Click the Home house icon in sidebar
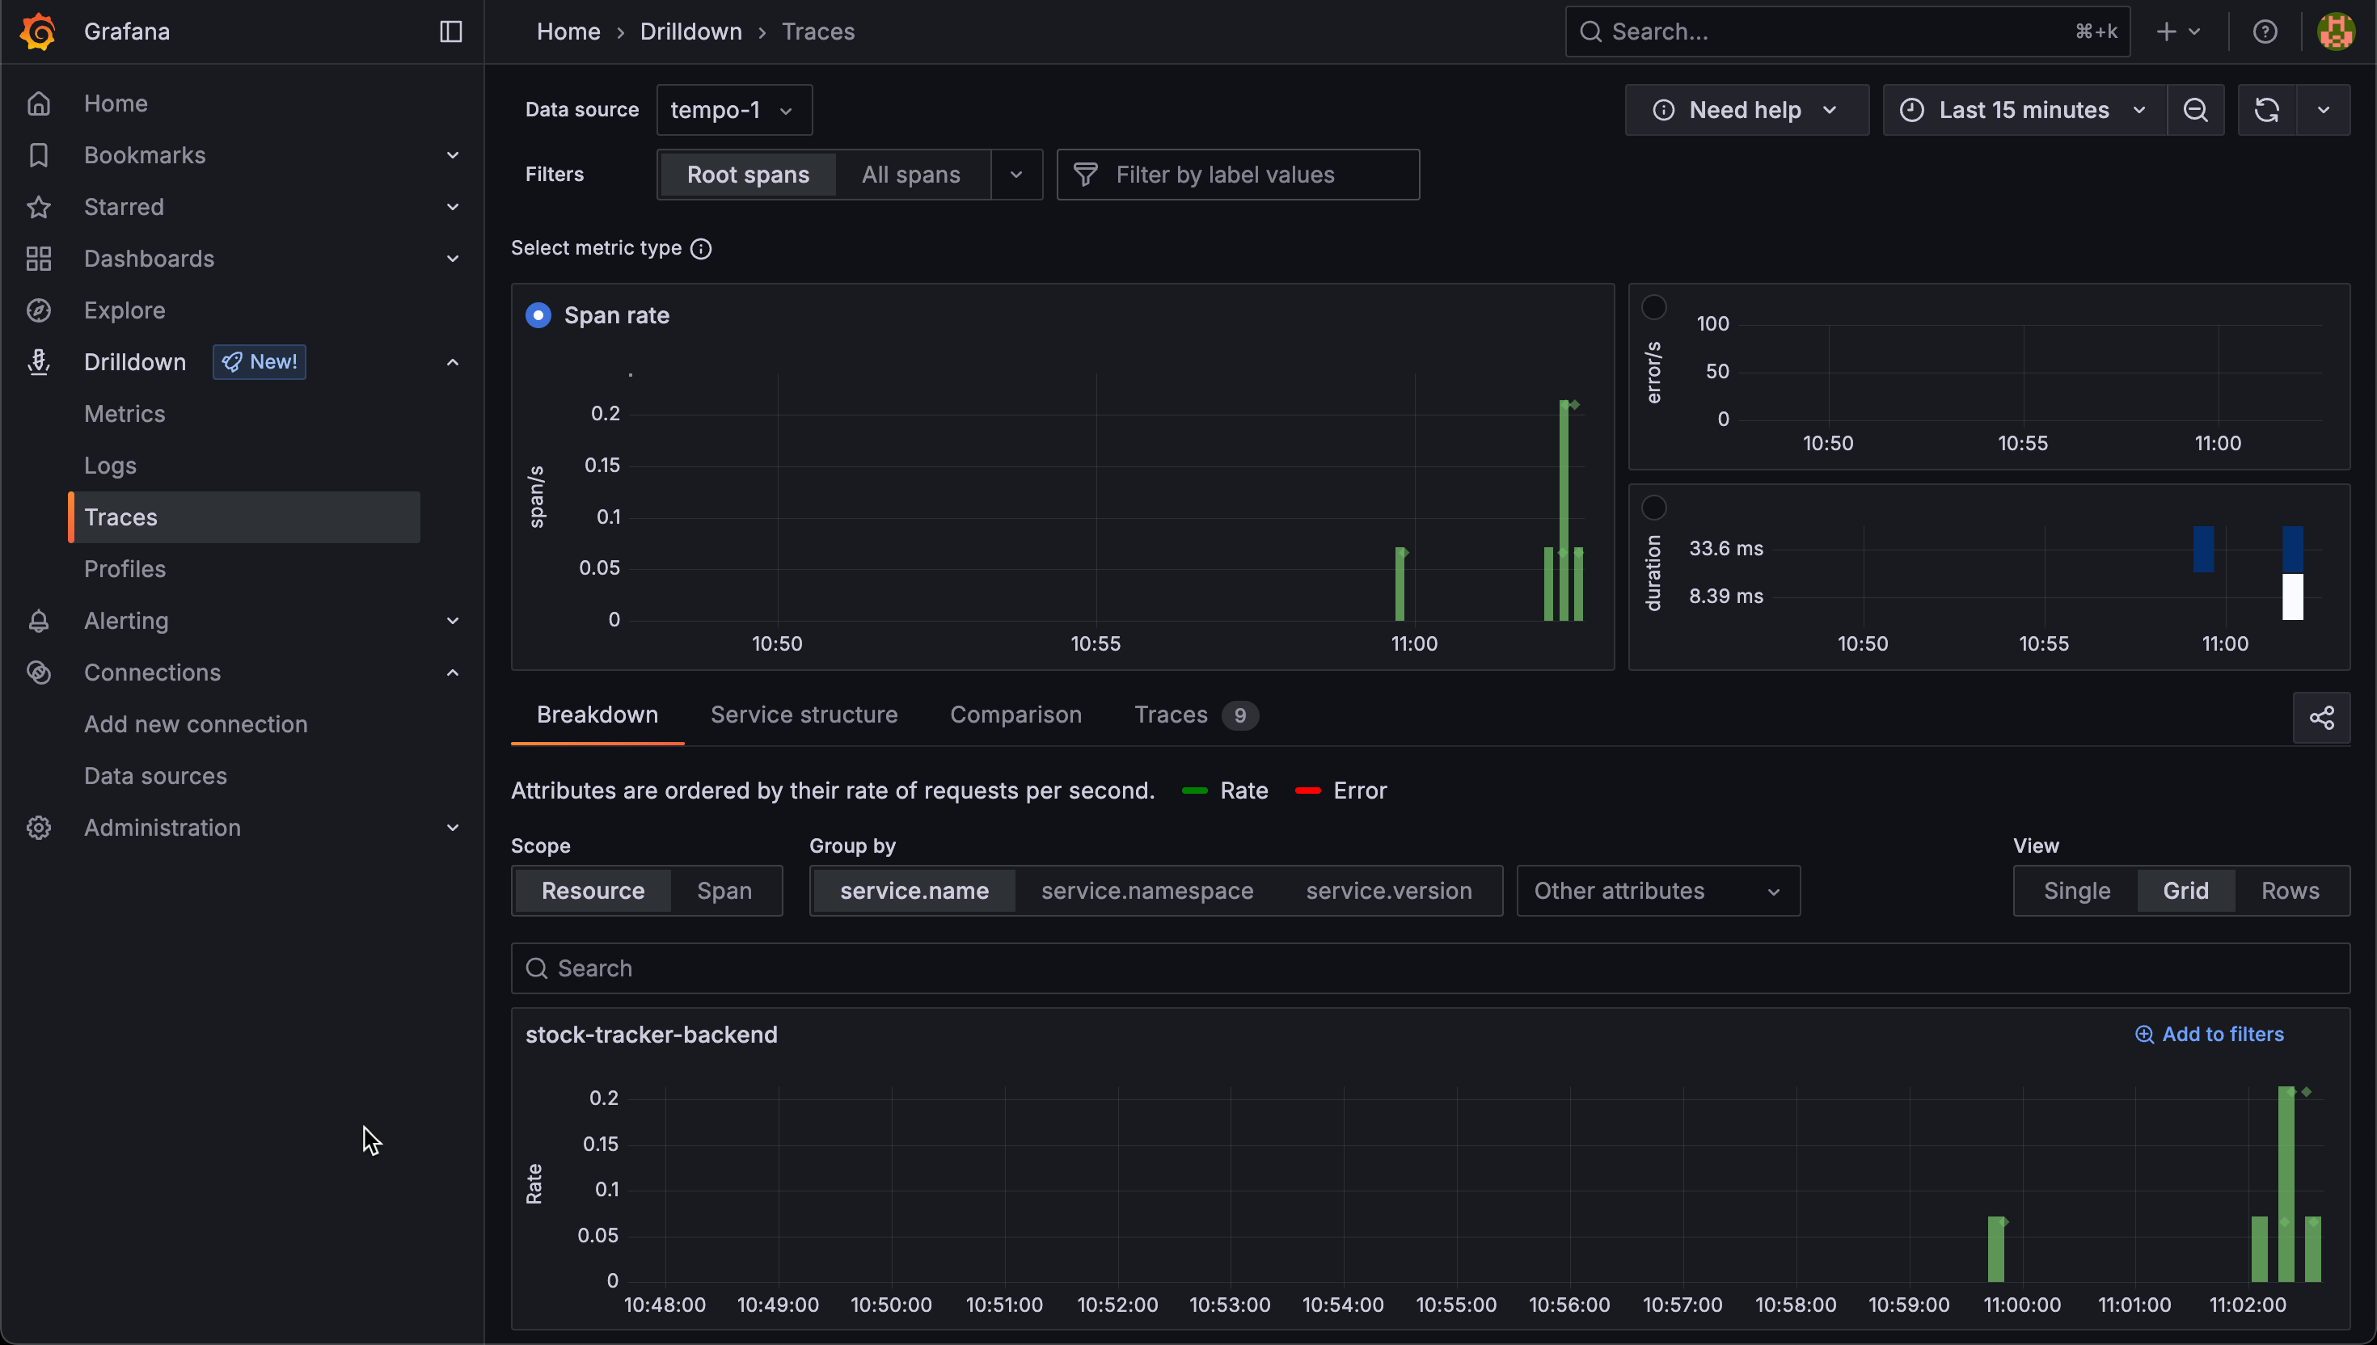This screenshot has height=1345, width=2377. tap(38, 103)
